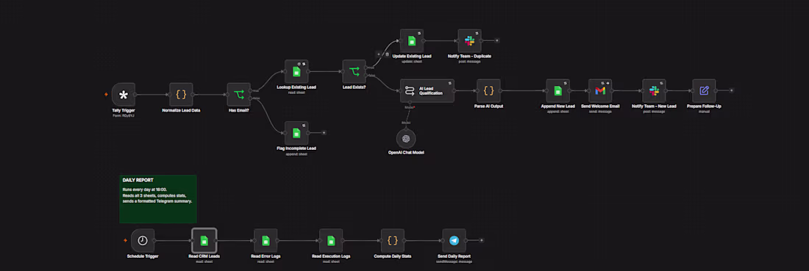Select the Notify Team - New Lead Slack node
Image resolution: width=809 pixels, height=271 pixels.
pos(655,90)
